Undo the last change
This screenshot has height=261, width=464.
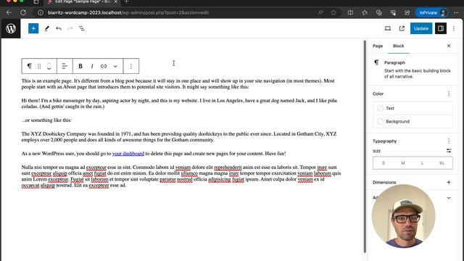point(59,28)
